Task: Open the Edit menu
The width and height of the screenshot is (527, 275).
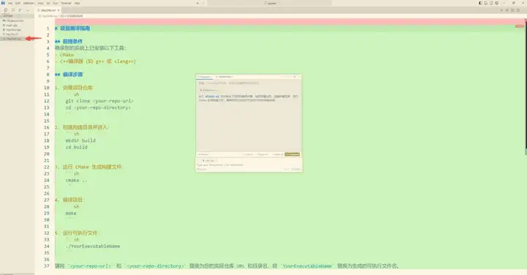Action: 18,4
